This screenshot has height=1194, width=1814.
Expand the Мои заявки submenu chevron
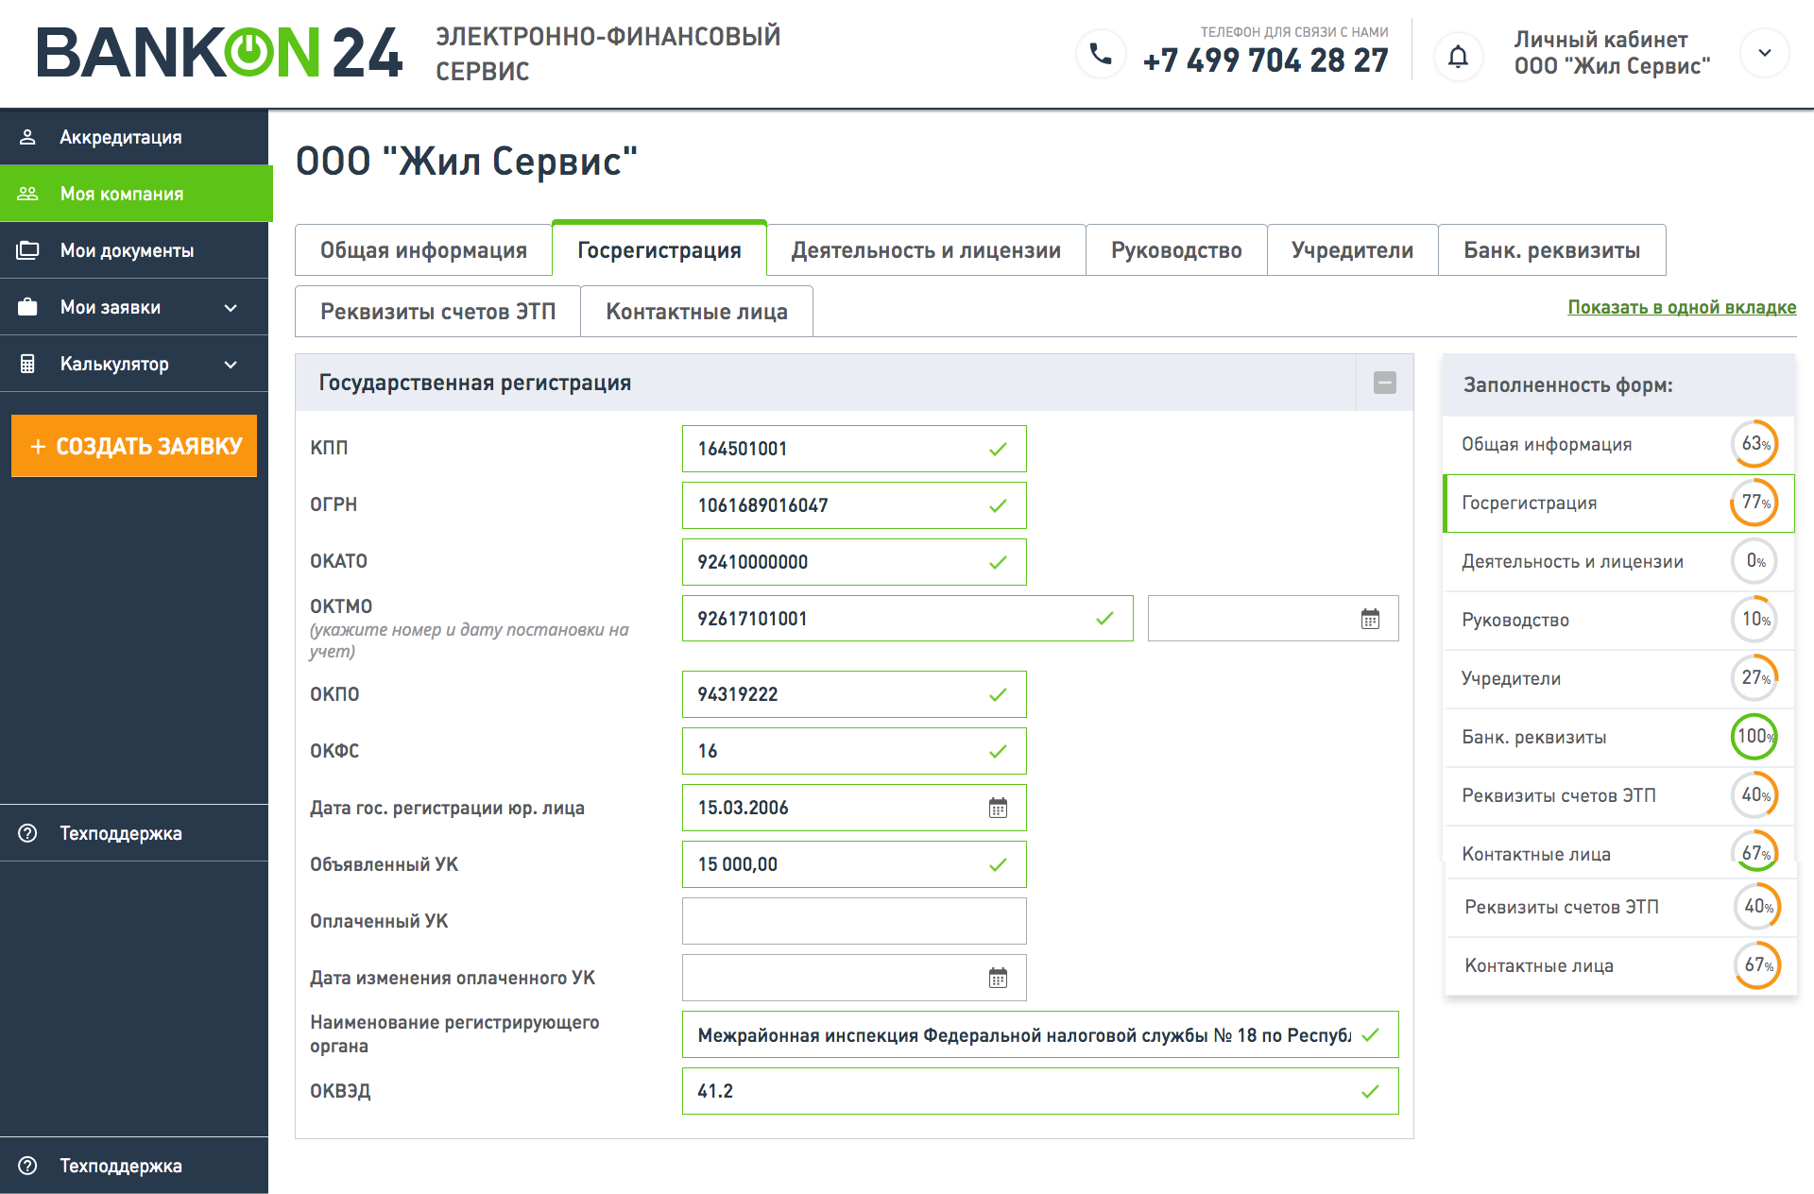231,307
